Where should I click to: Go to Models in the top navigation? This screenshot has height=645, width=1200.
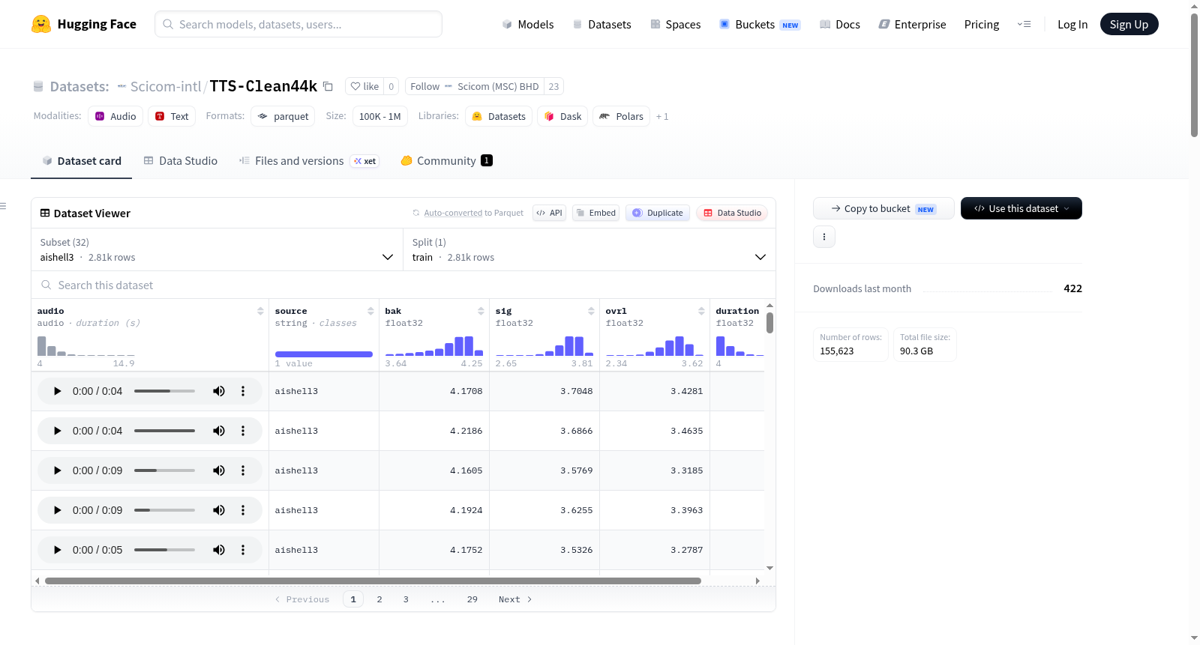(x=528, y=24)
